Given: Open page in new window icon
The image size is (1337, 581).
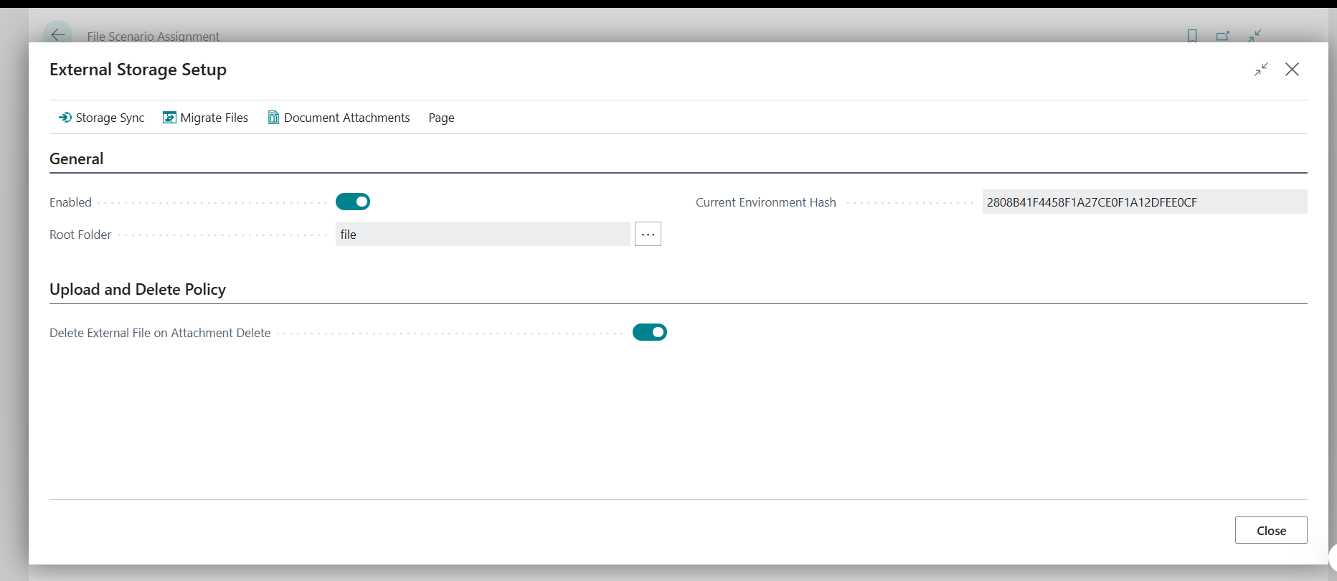Looking at the screenshot, I should (1223, 36).
